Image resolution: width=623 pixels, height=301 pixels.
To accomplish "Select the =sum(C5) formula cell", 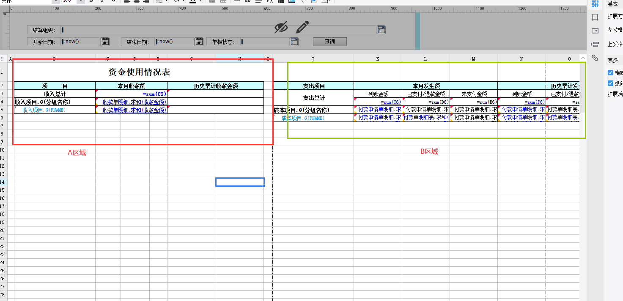I will pos(131,94).
